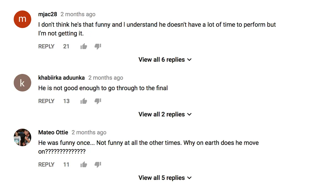Dislike mjac28's comment with thumbs down
The image size is (331, 186).
[98, 47]
